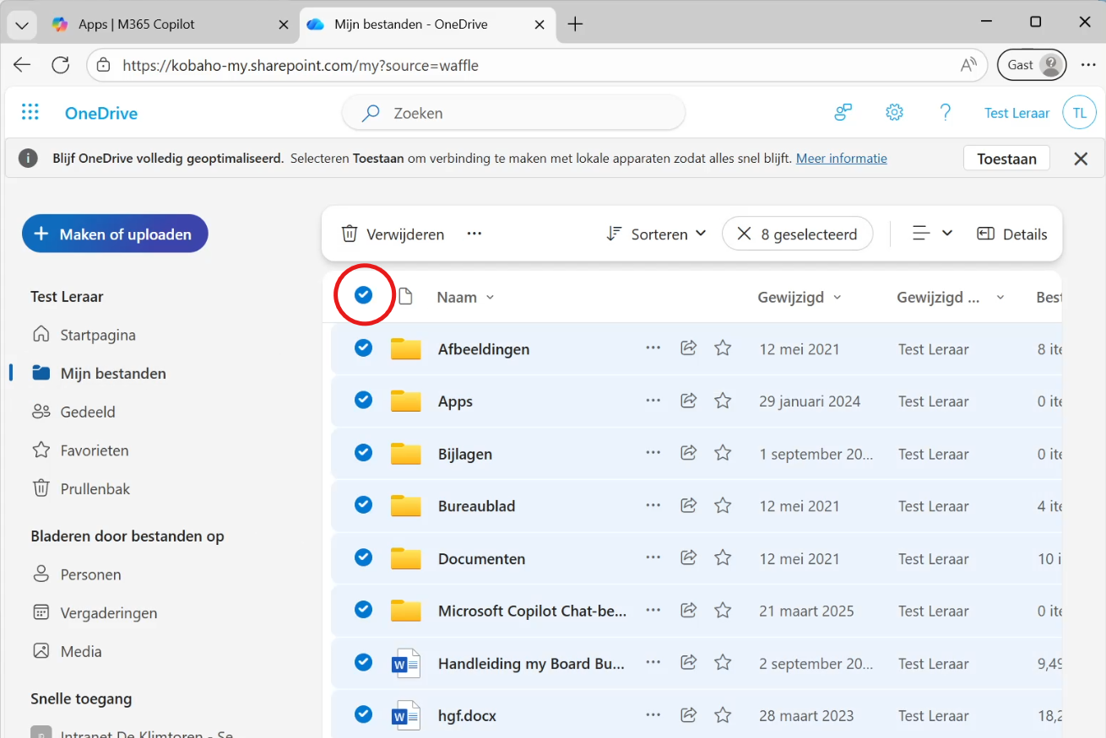Uncheck the Documenten folder checkbox
The image size is (1106, 738).
364,558
